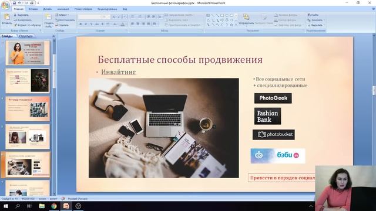Switch to the Структура outline tab
Viewport: 376px width, 211px height.
click(26, 36)
